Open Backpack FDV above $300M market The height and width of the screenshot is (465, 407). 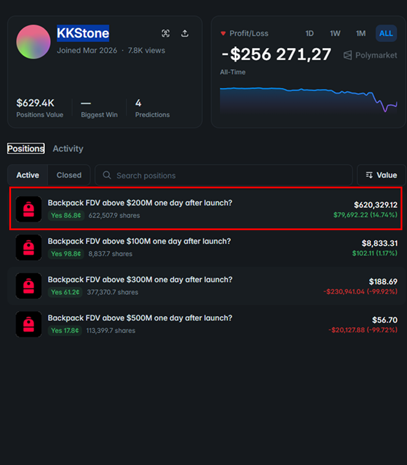(x=140, y=280)
